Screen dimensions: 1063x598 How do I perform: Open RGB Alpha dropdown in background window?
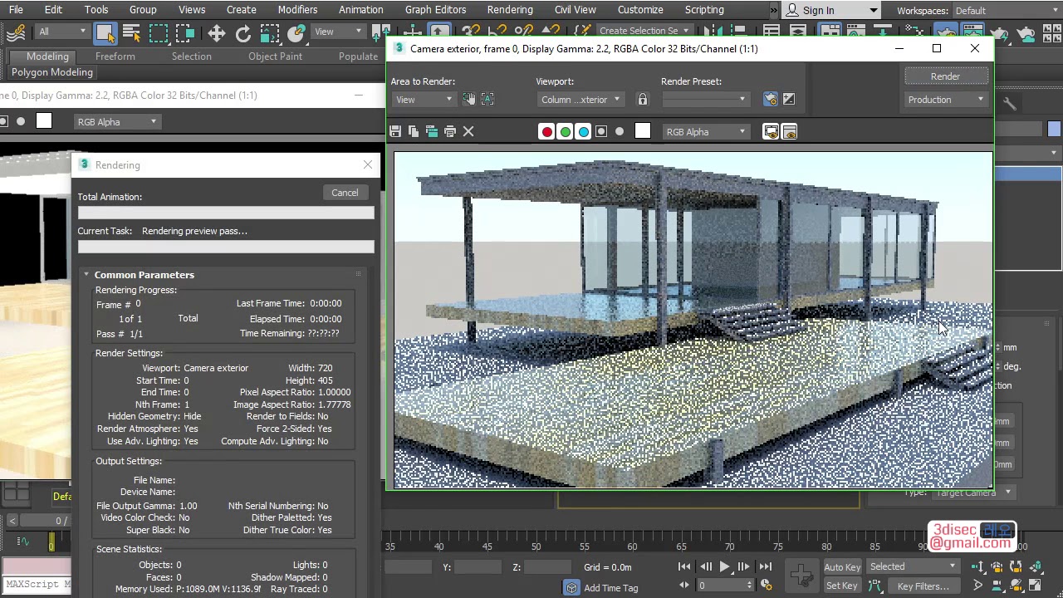click(116, 121)
